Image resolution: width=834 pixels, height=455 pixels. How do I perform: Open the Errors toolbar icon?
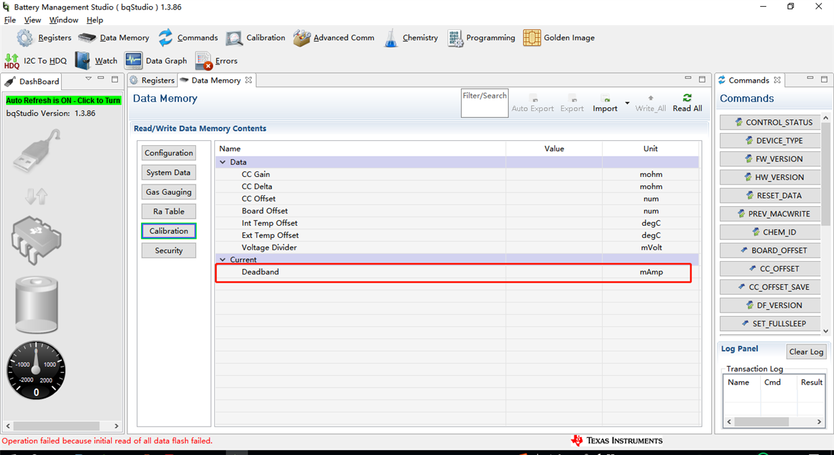pyautogui.click(x=203, y=61)
